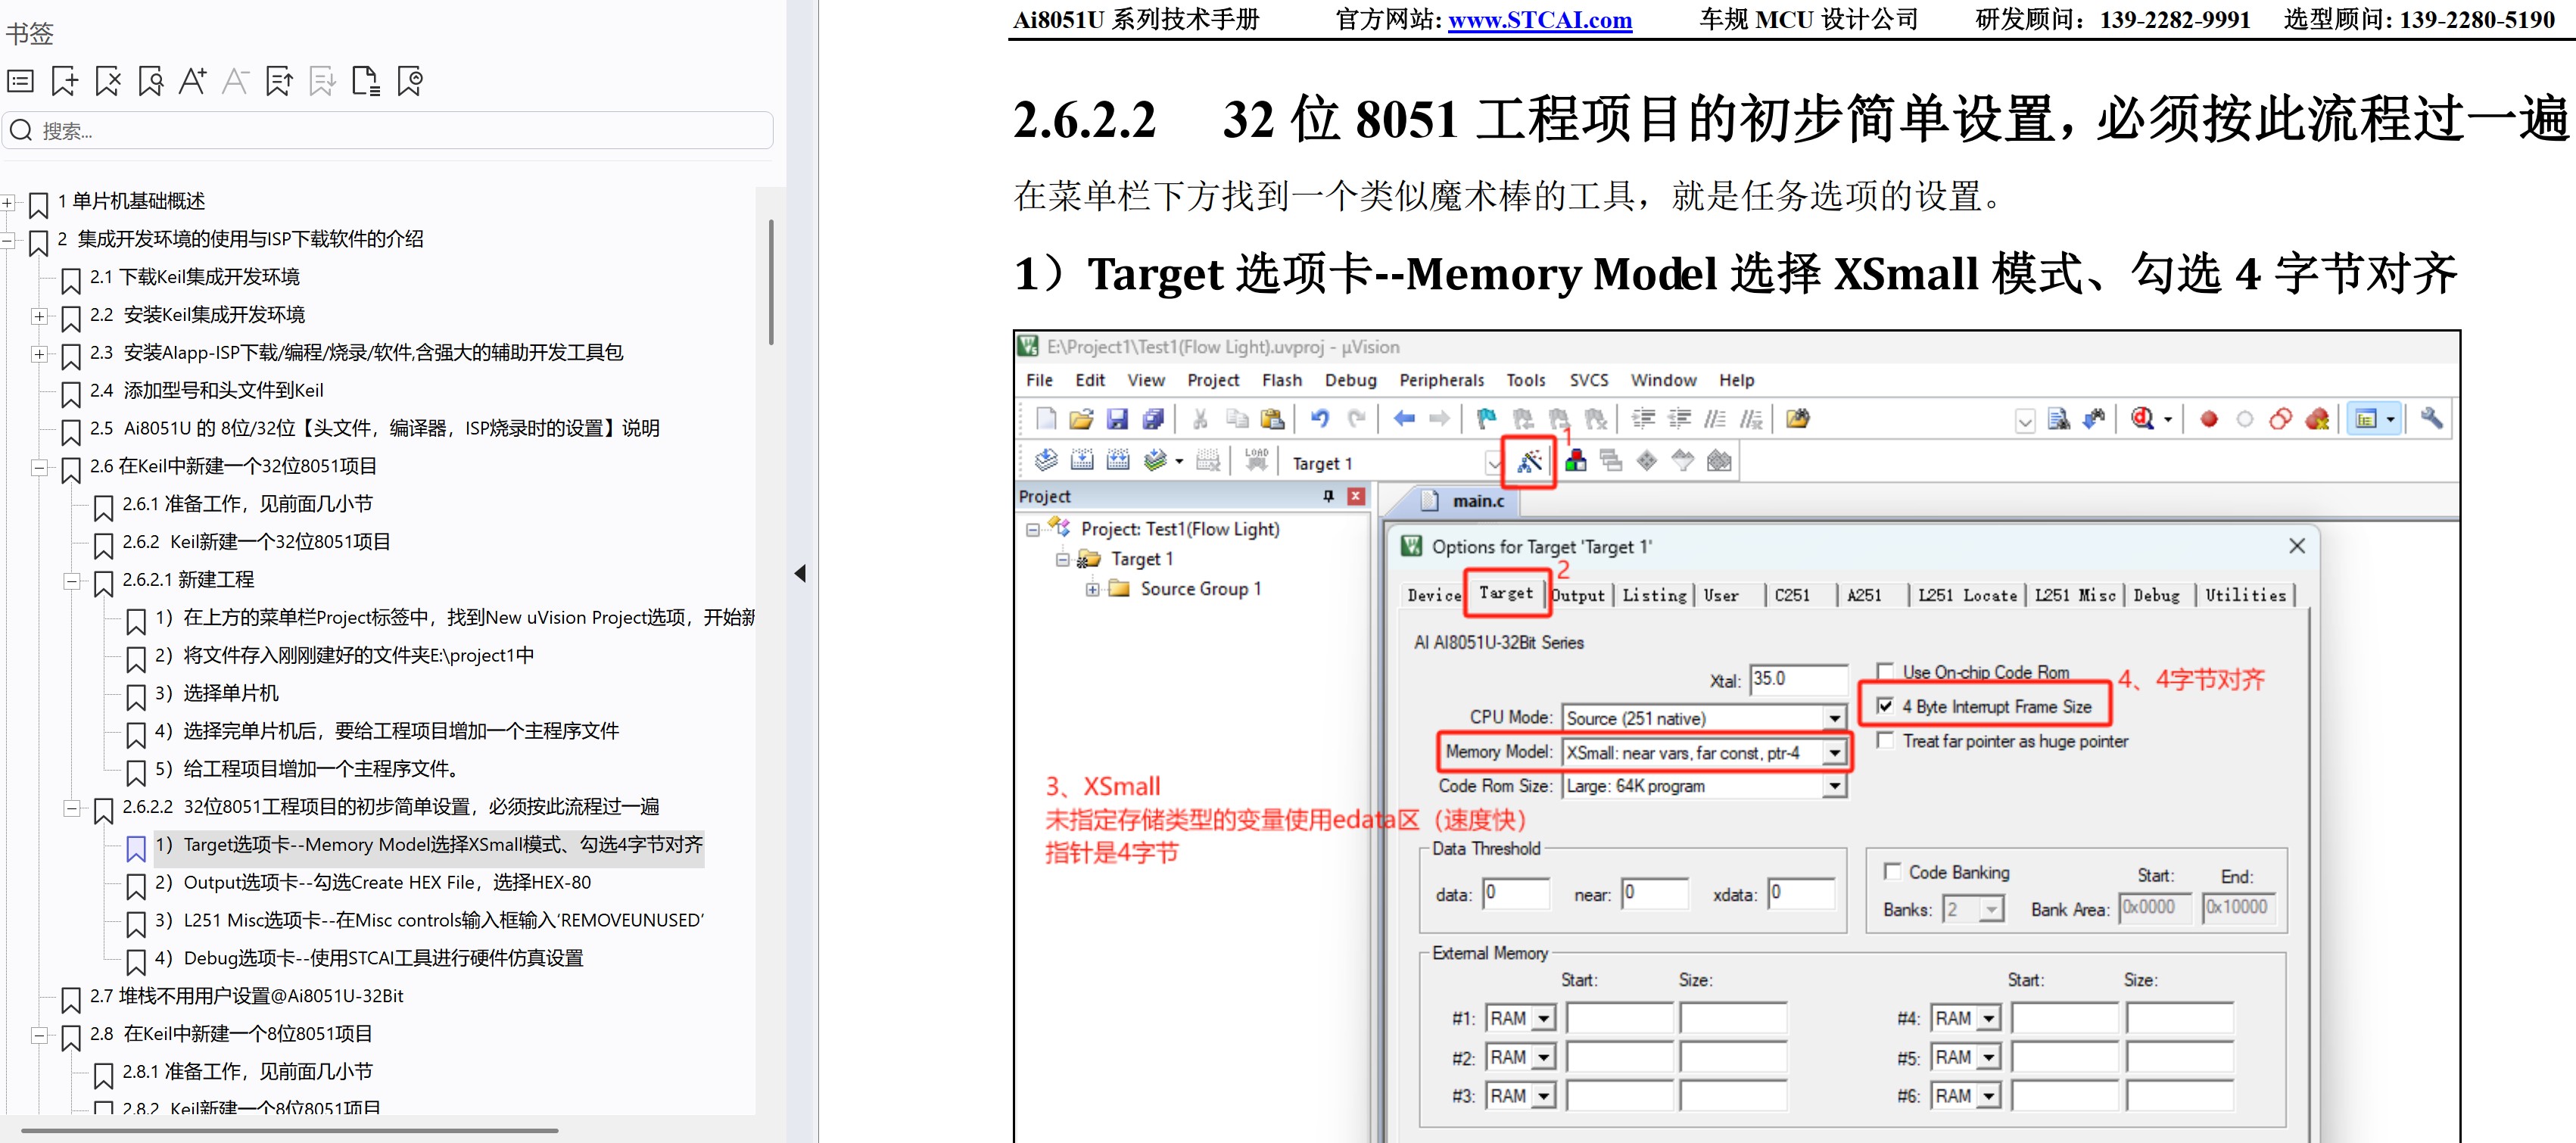2576x1143 pixels.
Task: Click the add bookmark icon
Action: click(65, 81)
